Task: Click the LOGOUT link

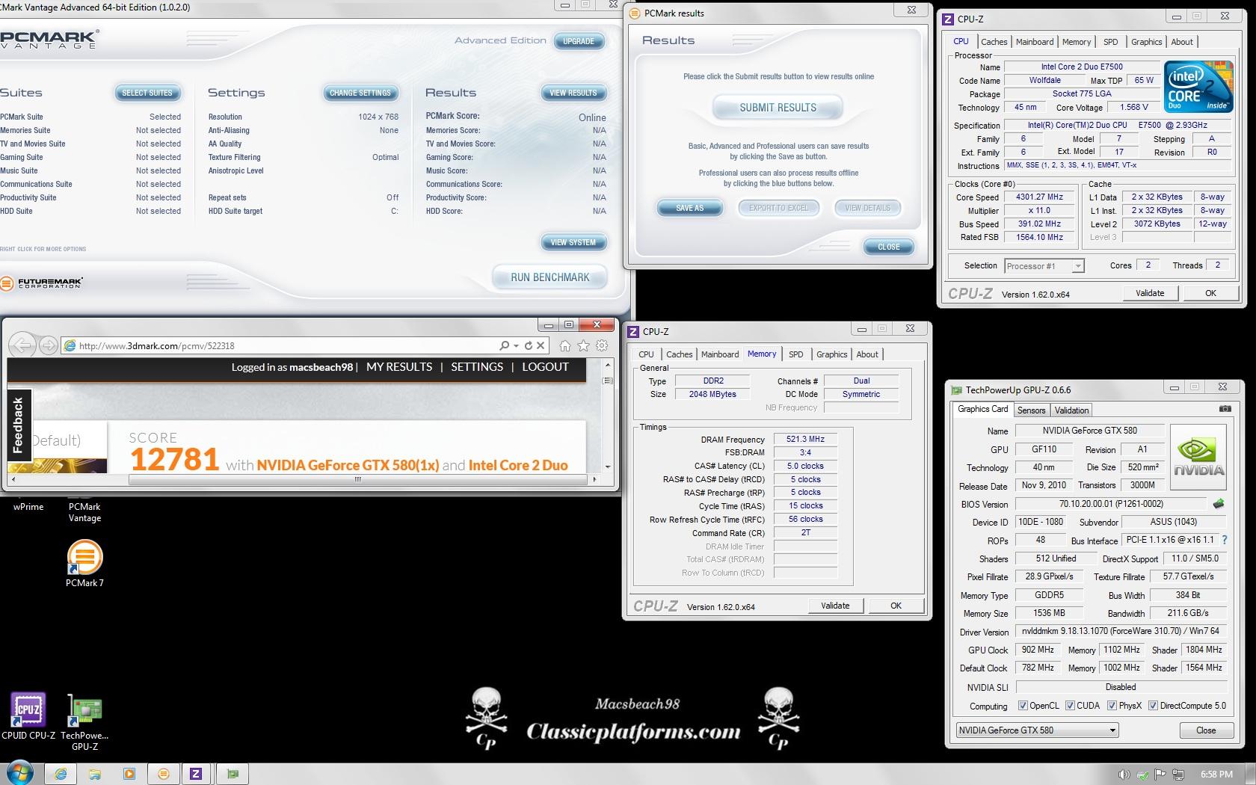Action: 546,367
